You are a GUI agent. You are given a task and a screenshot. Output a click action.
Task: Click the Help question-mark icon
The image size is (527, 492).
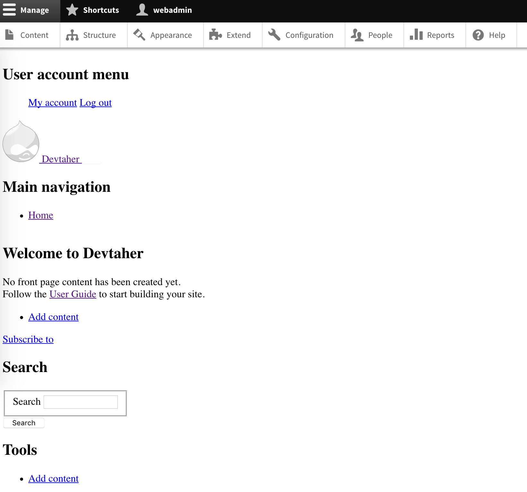(x=478, y=35)
